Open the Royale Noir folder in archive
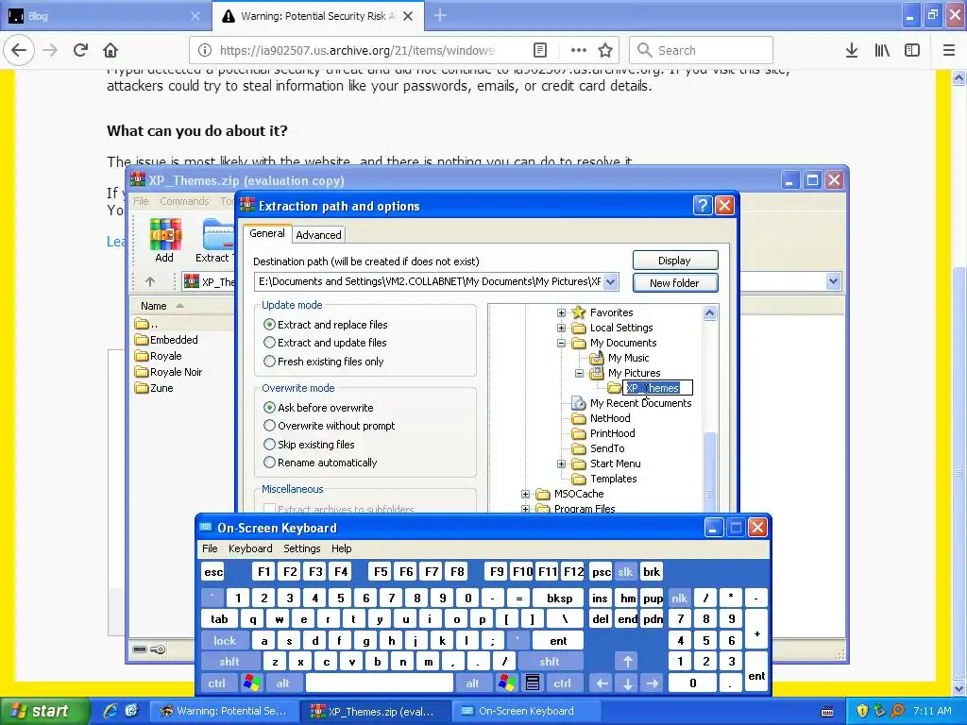 pyautogui.click(x=168, y=372)
